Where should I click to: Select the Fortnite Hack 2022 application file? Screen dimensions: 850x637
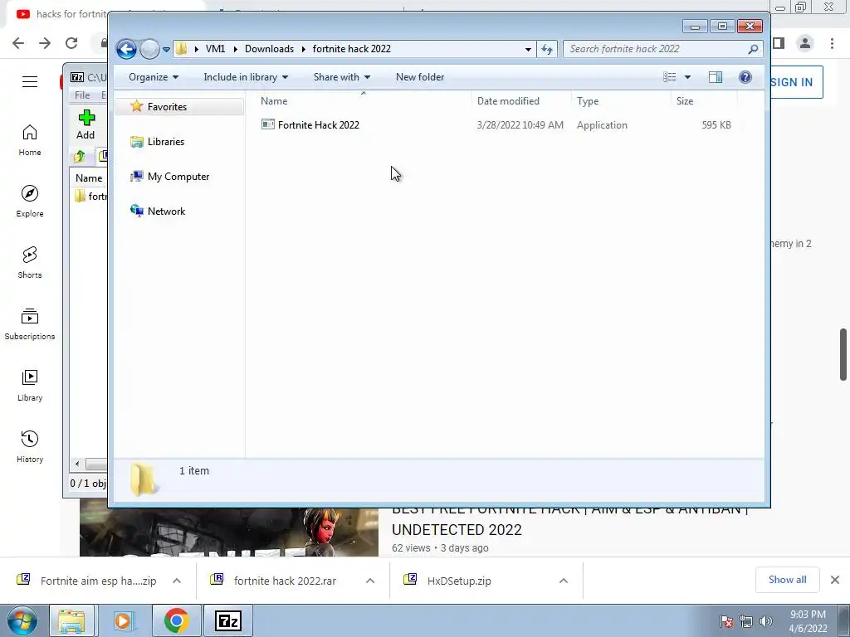tap(318, 125)
